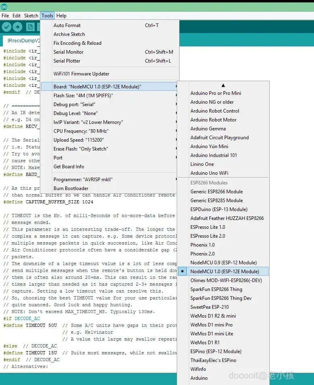Expand the Port submenu
This screenshot has height=385, width=314.
109,158
